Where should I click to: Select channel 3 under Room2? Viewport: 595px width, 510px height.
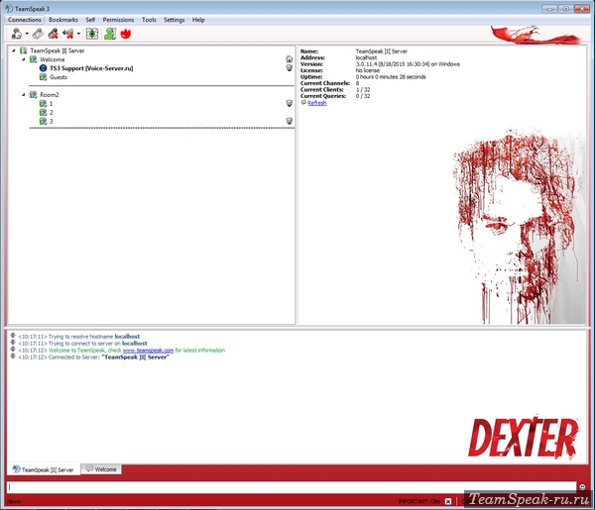52,121
